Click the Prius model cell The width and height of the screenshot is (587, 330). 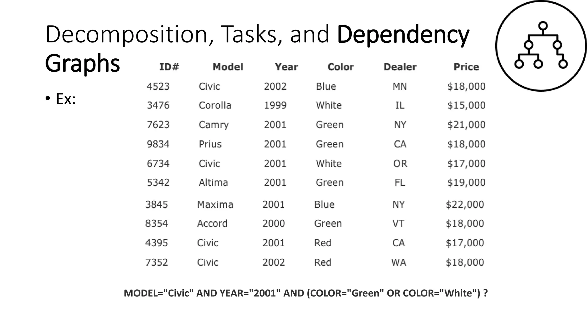[x=210, y=144]
